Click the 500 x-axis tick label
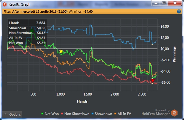Image resolution: width=184 pixels, height=120 pixels. 33,94
